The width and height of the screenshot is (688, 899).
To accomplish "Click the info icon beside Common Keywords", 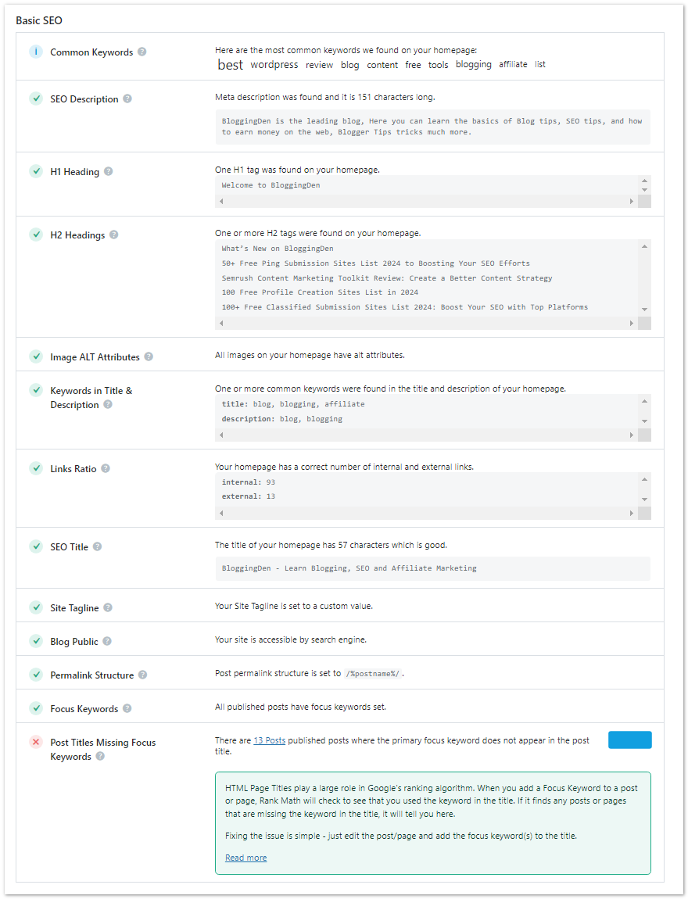I will [x=35, y=52].
